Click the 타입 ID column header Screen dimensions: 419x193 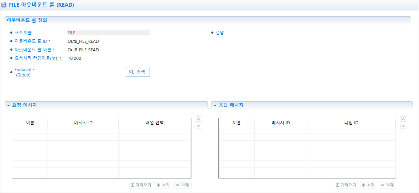pos(351,123)
